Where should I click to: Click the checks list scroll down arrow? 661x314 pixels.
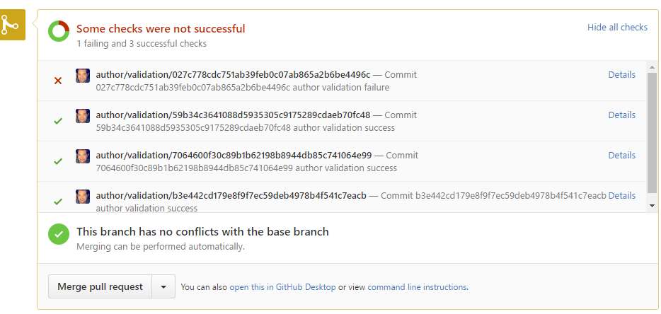point(652,205)
